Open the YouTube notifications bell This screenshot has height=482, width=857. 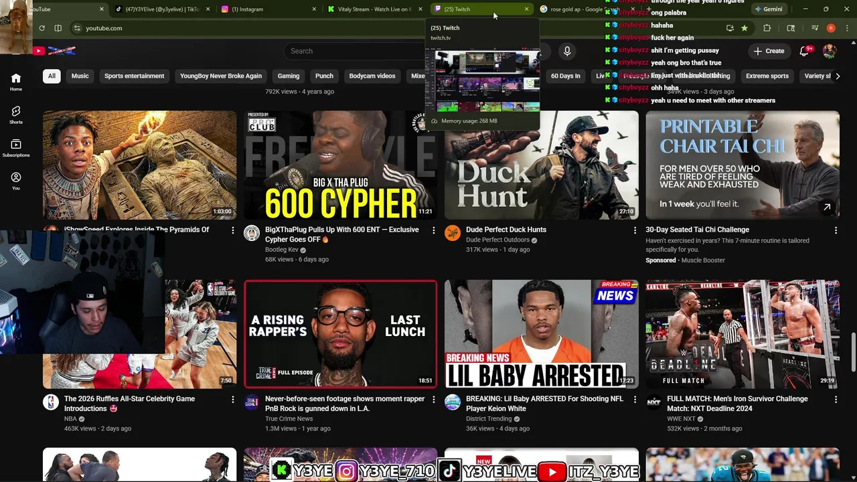coord(804,51)
